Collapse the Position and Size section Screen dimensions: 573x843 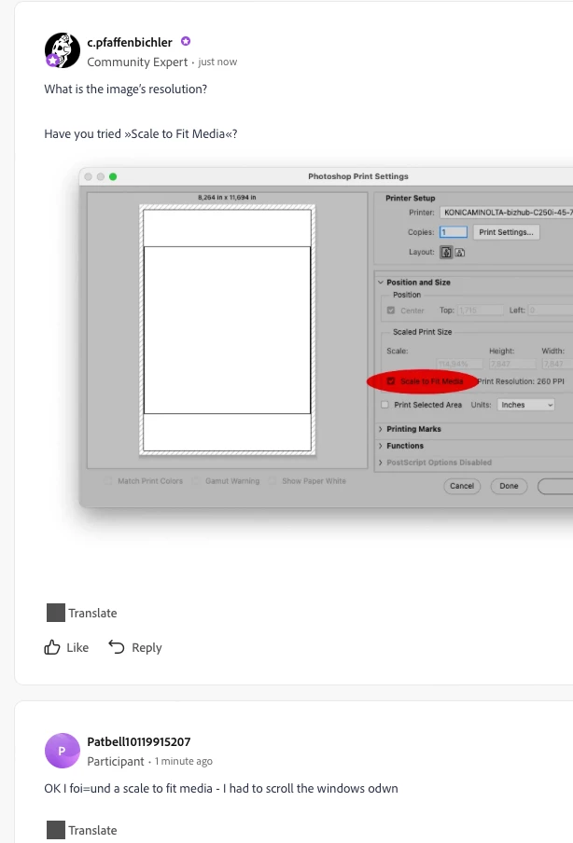click(x=381, y=283)
